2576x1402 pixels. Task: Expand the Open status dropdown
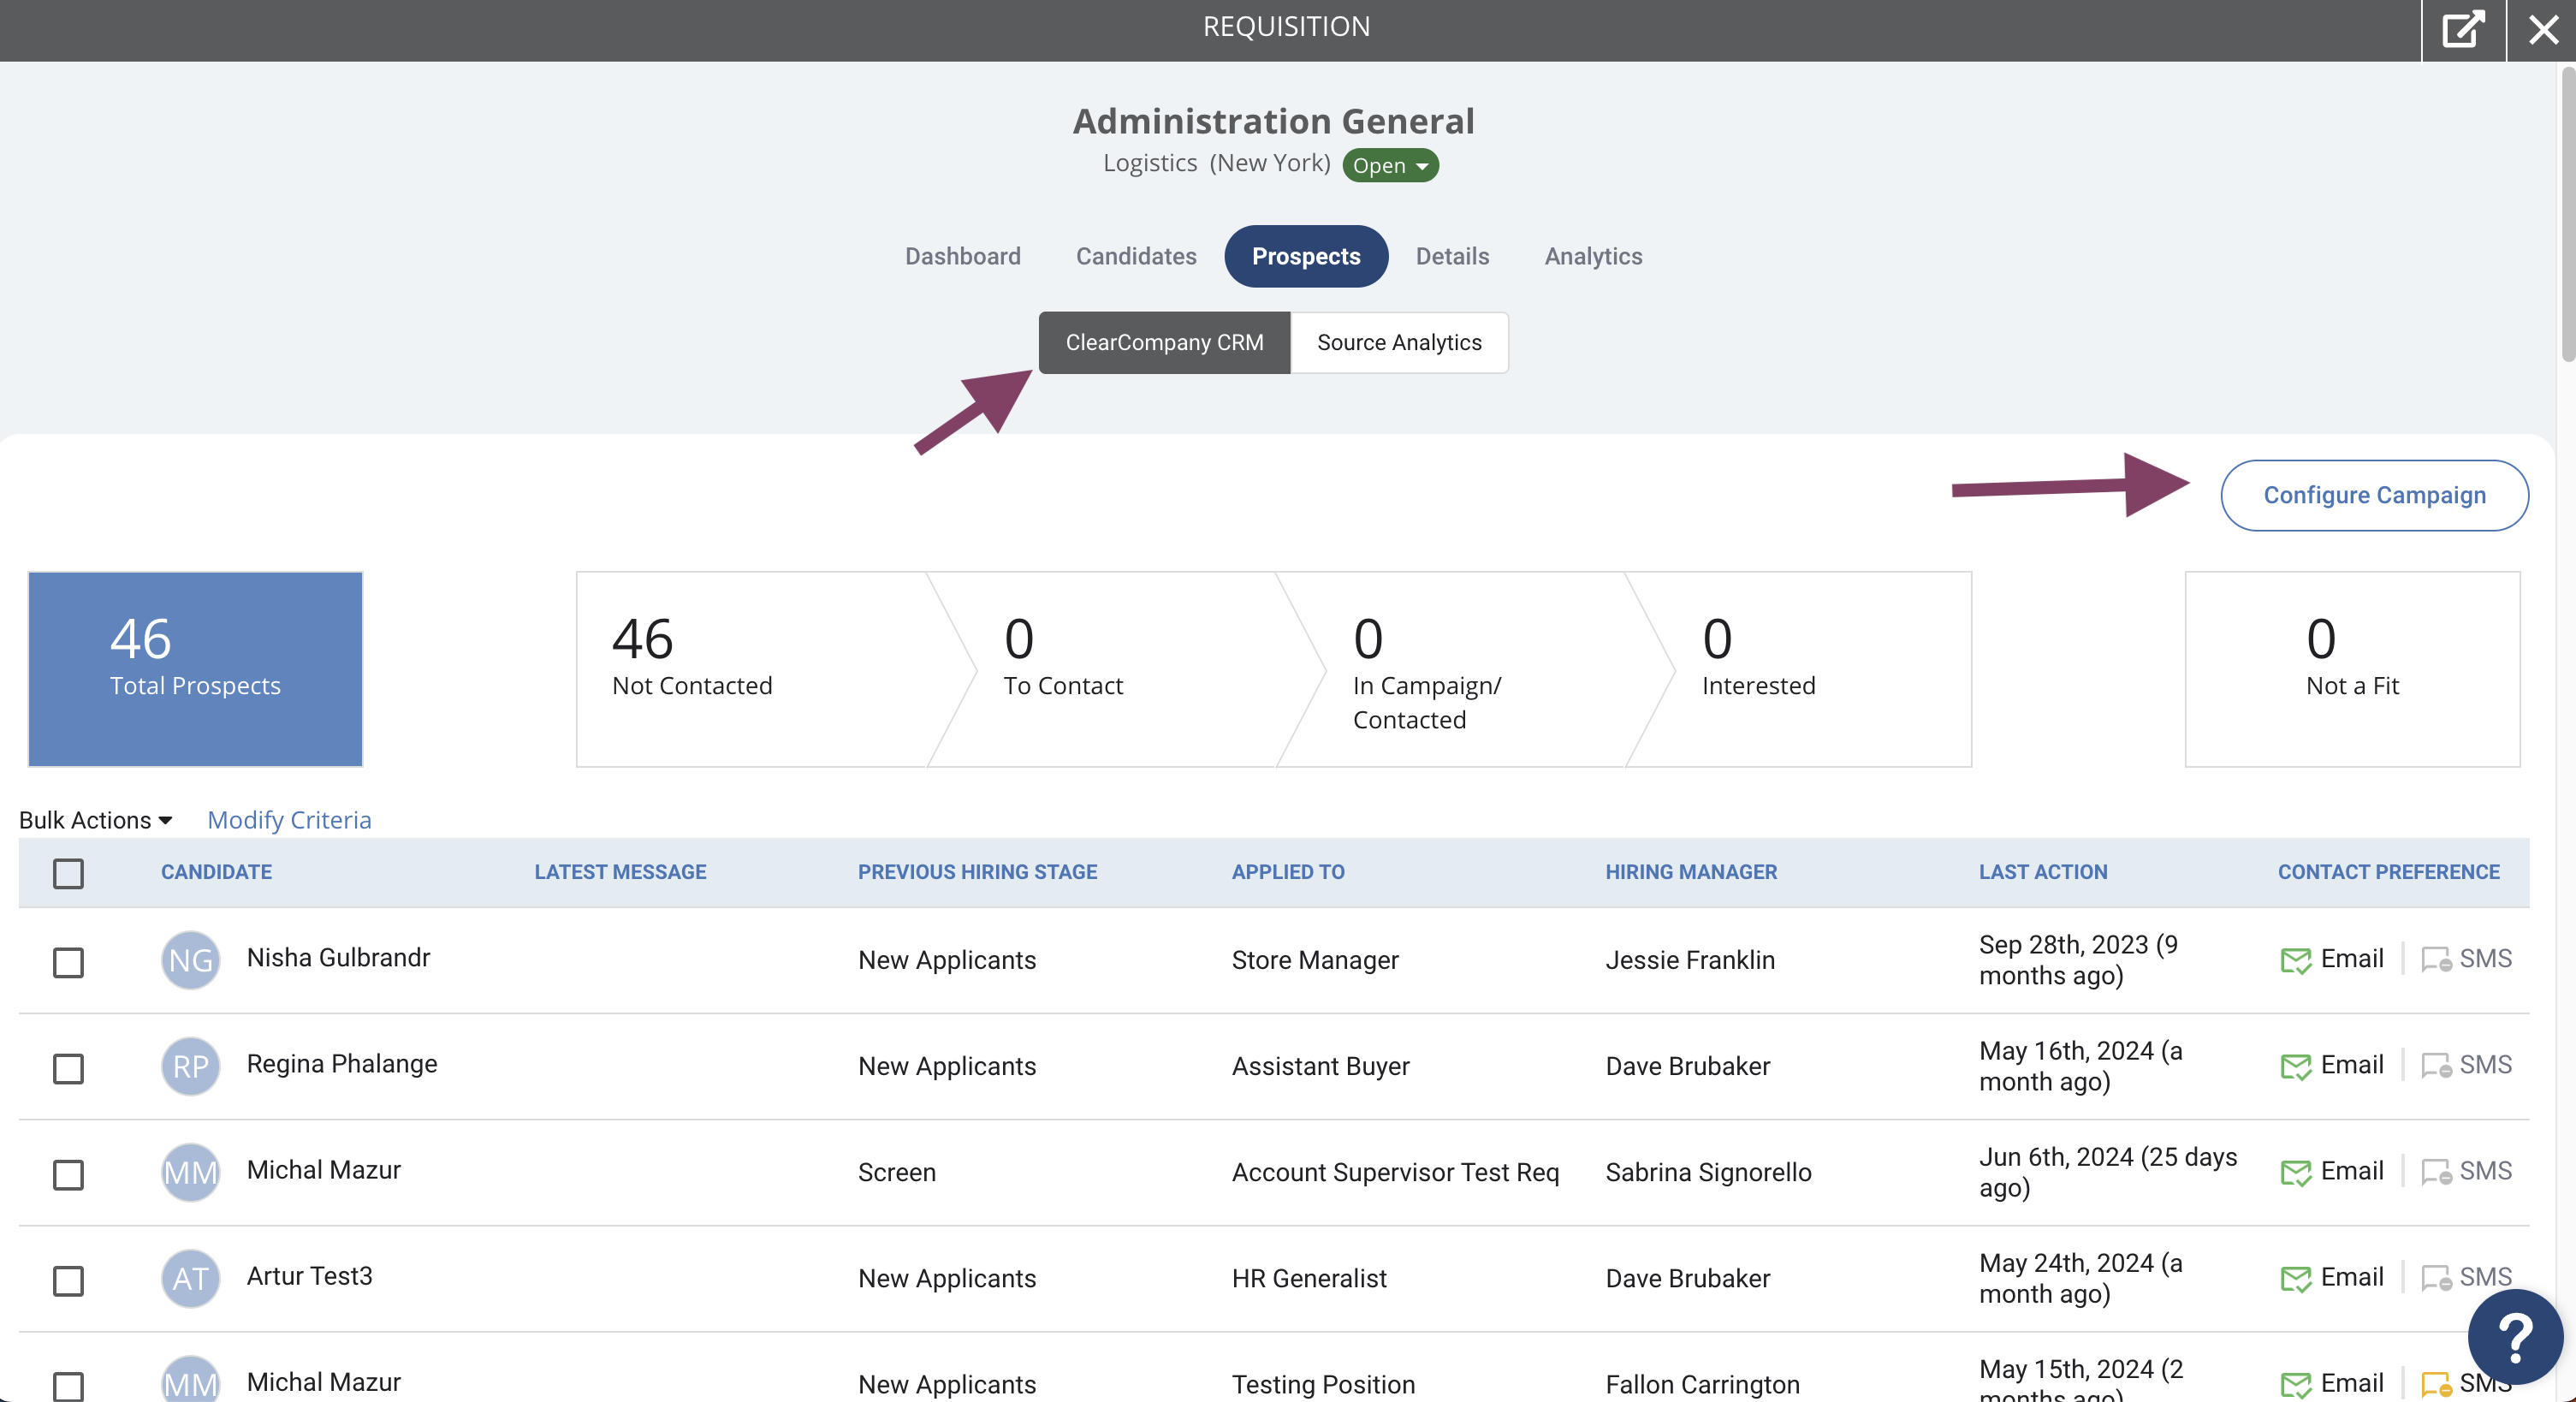coord(1390,165)
